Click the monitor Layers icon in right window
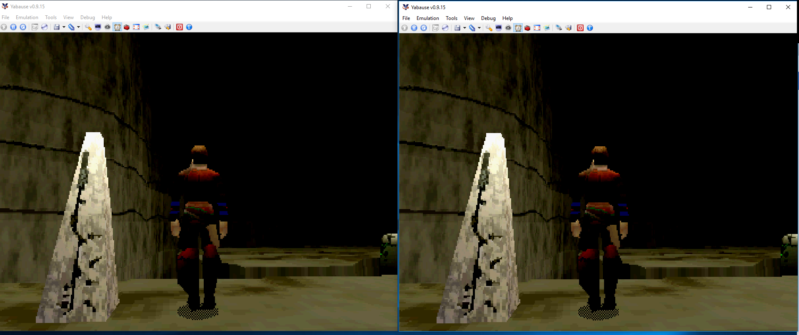This screenshot has height=335, width=799. coord(499,28)
